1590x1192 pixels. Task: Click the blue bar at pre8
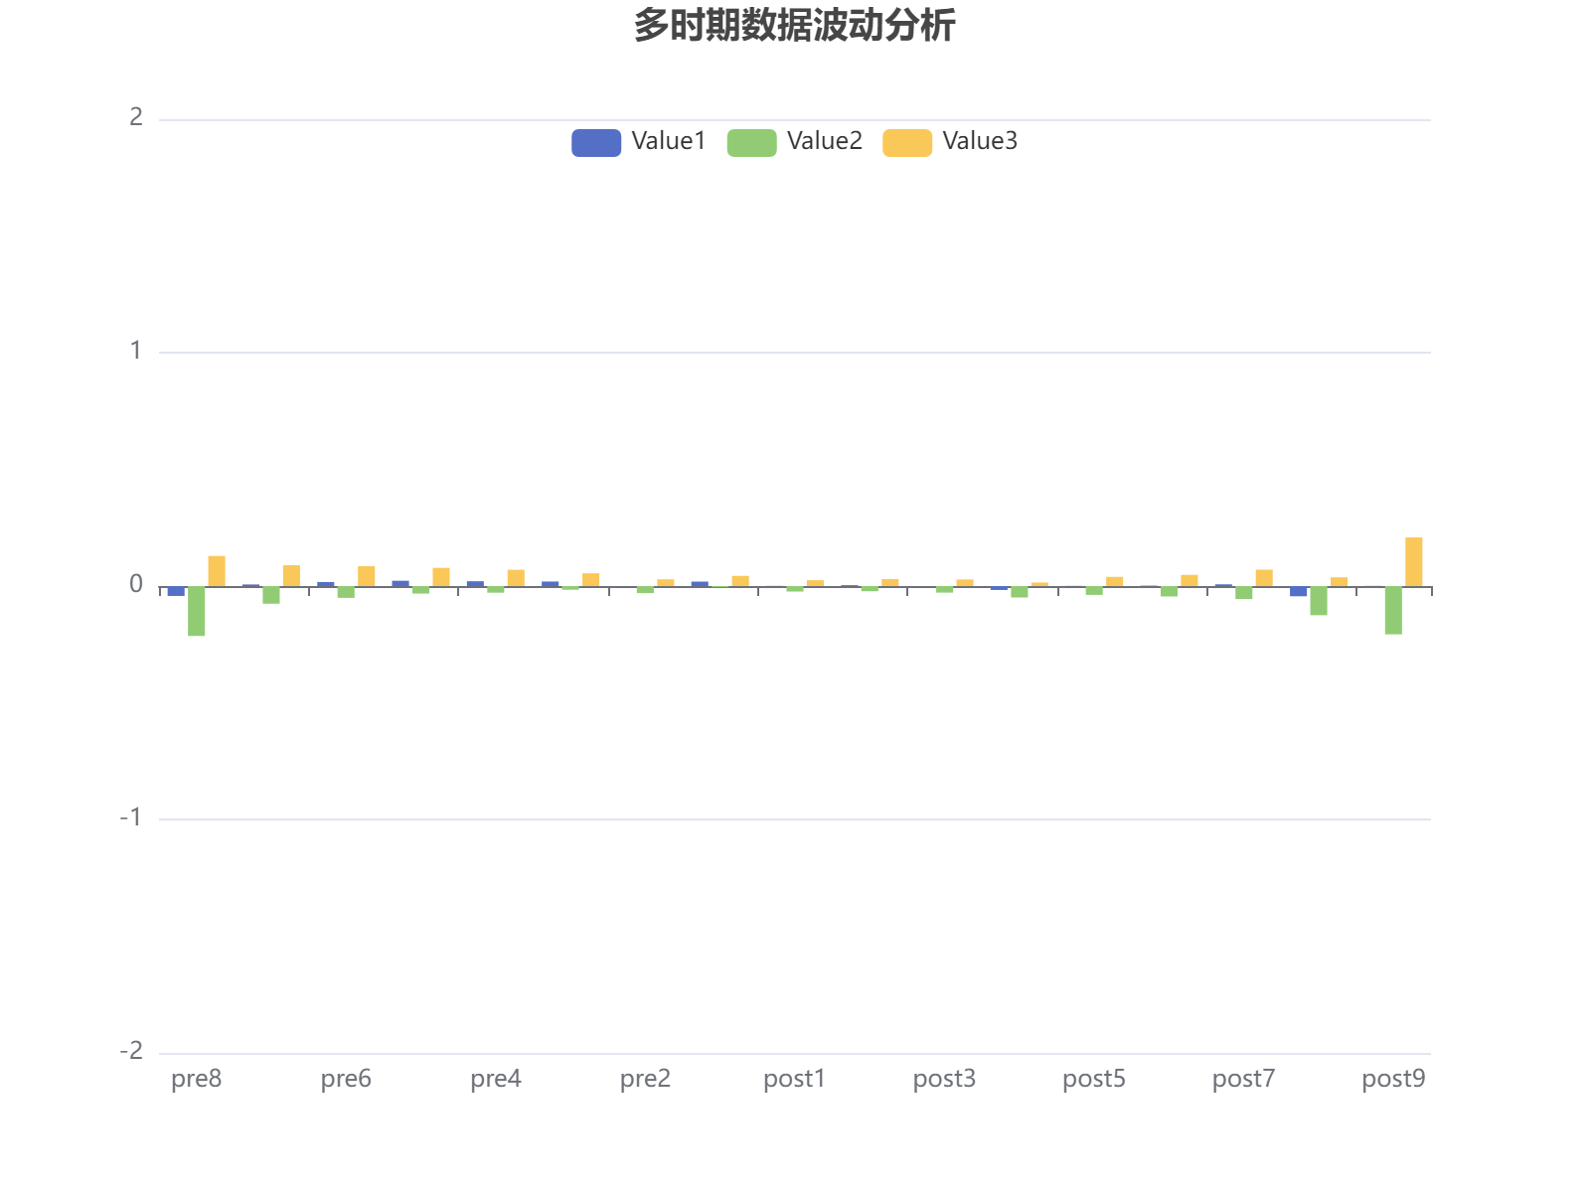point(177,590)
